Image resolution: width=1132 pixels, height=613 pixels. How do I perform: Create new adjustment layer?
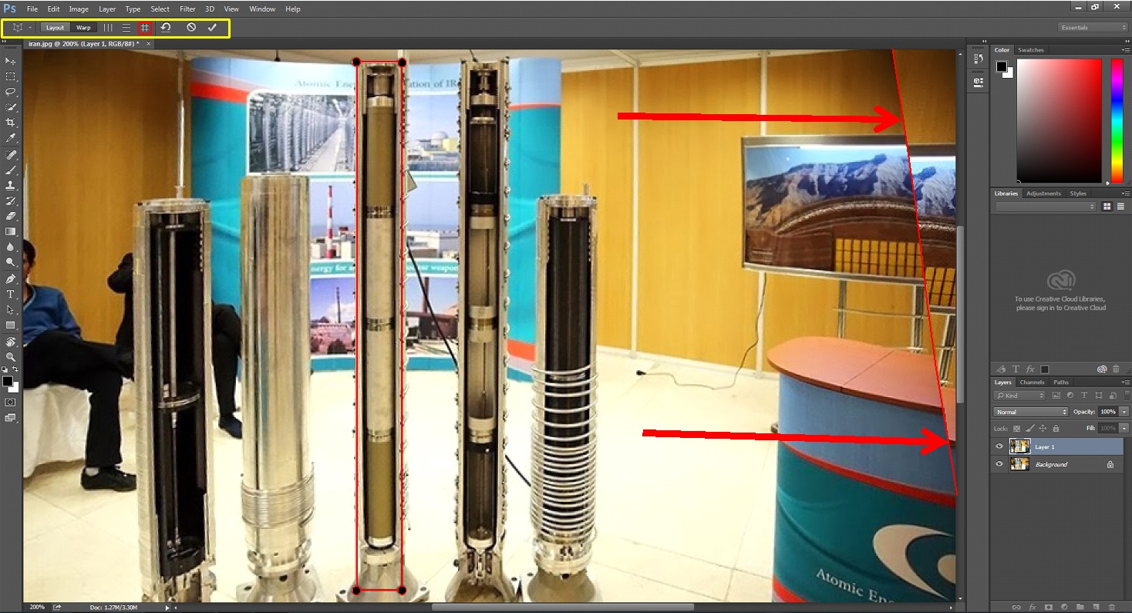click(1066, 606)
